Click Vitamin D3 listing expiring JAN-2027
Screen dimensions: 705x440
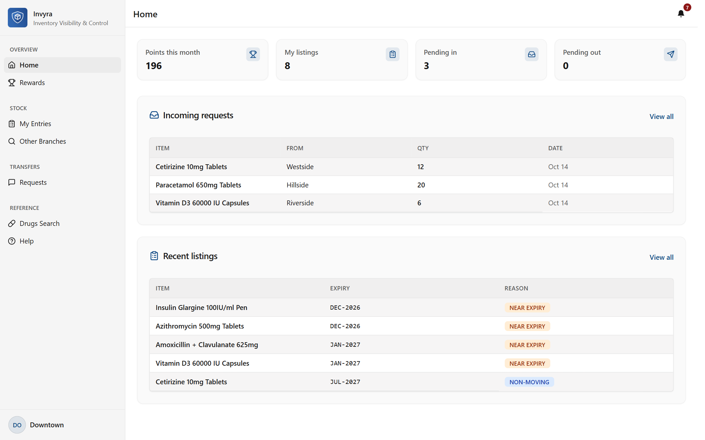[x=411, y=363]
